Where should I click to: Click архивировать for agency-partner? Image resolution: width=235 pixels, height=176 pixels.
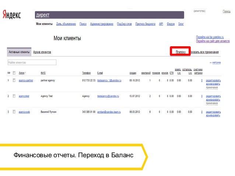213,84
